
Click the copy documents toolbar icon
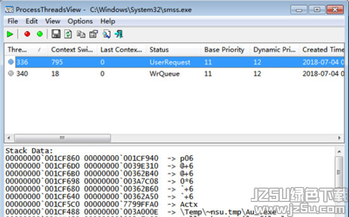click(x=81, y=34)
